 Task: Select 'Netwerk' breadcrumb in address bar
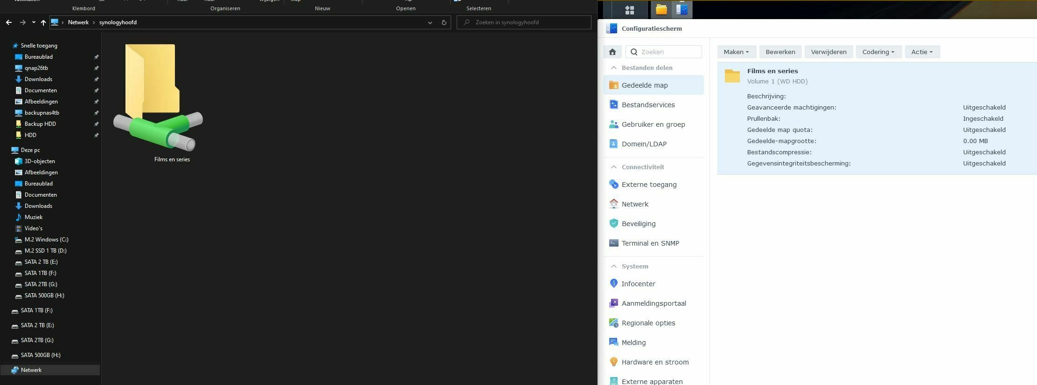pos(78,22)
